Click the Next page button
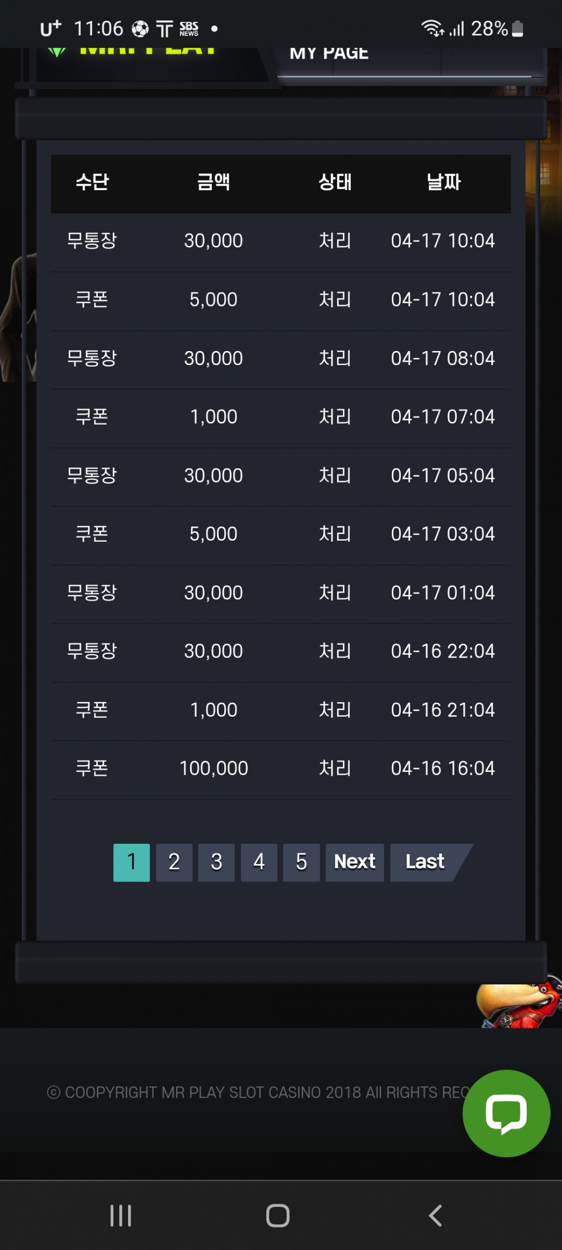Screen dimensions: 562x1250 click(x=355, y=862)
